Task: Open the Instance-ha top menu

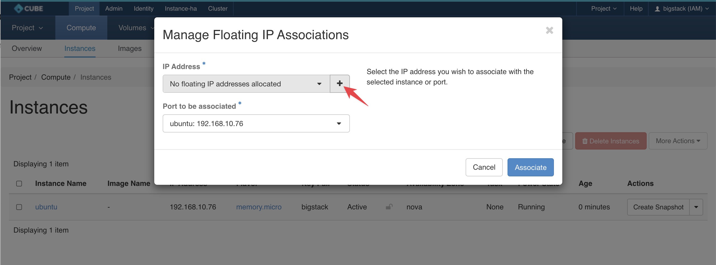Action: click(181, 9)
